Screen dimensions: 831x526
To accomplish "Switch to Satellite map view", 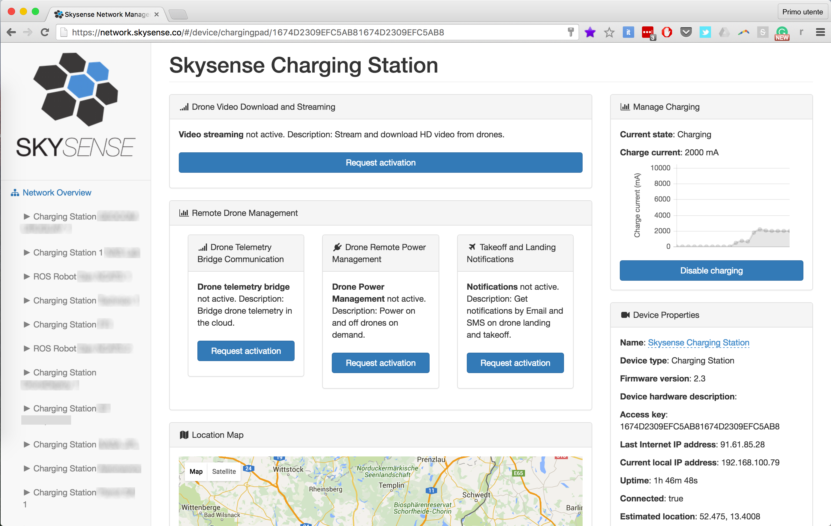I will 224,471.
